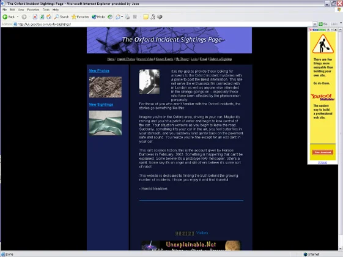Click the vertical scrollbar down arrow
Image resolution: width=343 pixels, height=257 pixels.
[x=341, y=248]
